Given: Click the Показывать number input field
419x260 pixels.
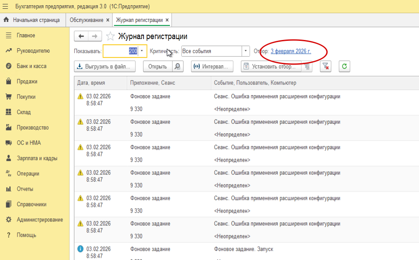Looking at the screenshot, I should (120, 51).
